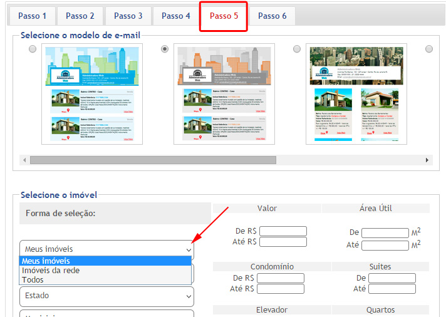Go to the Passo 6 tab

272,16
